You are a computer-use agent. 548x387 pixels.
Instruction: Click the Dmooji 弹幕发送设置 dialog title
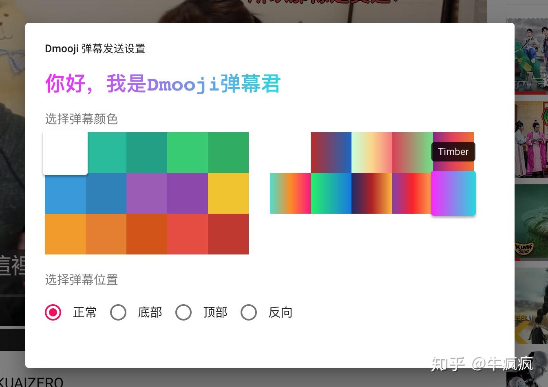[x=95, y=49]
